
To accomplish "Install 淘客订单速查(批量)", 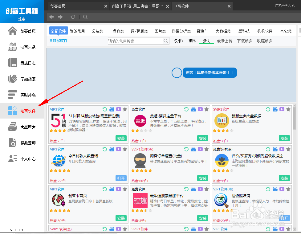I will (x=203, y=178).
